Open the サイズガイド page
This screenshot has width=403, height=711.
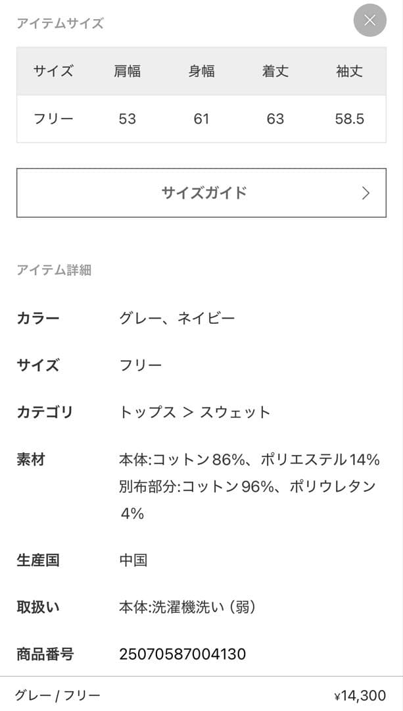[x=201, y=193]
